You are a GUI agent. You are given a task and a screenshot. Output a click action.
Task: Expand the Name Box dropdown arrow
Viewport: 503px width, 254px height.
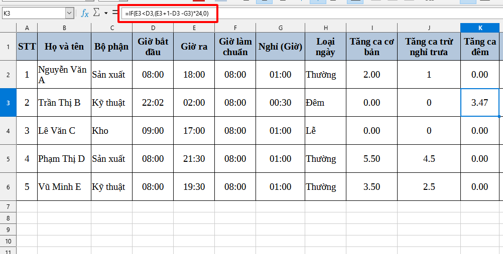[69, 13]
